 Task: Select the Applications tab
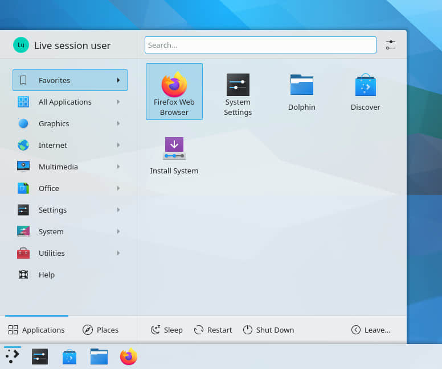(36, 330)
